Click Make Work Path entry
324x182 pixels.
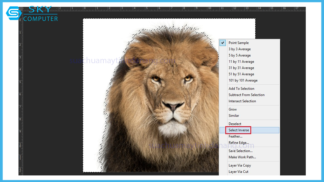pyautogui.click(x=242, y=157)
